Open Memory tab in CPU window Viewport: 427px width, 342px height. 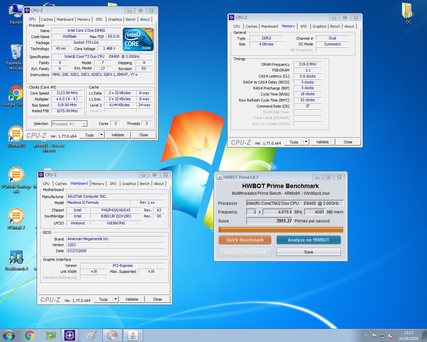(84, 19)
